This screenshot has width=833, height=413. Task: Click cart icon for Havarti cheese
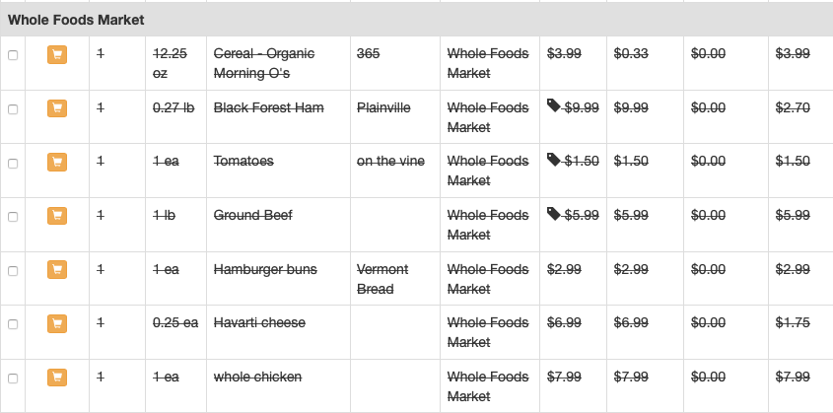[57, 323]
